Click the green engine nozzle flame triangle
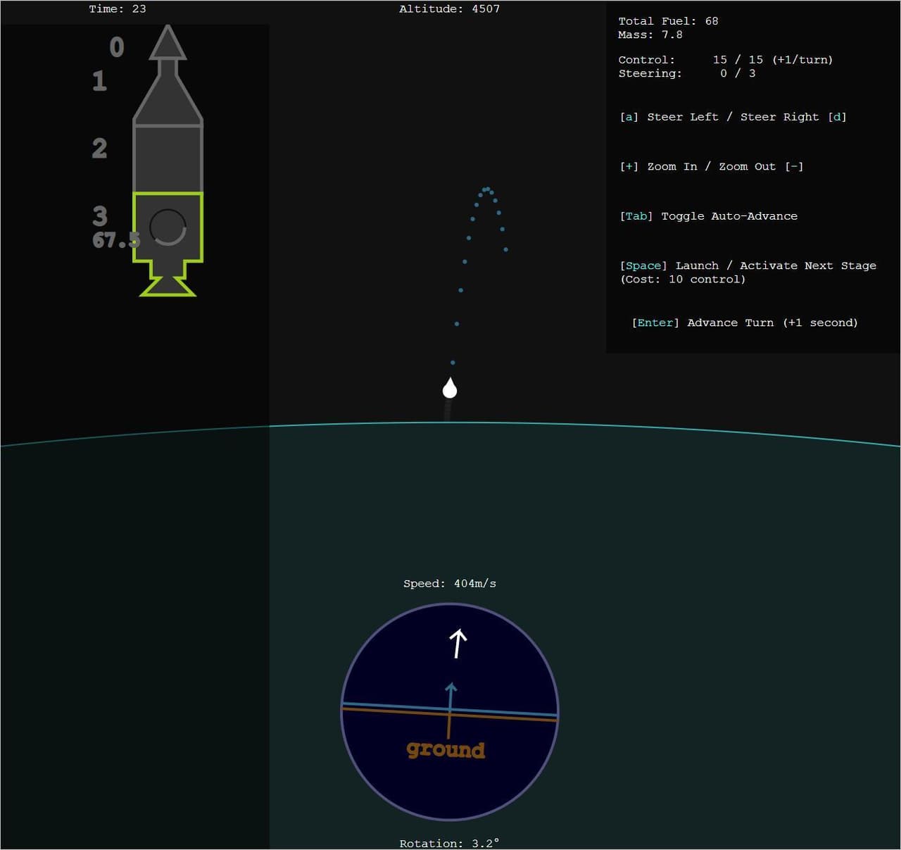 [x=168, y=286]
